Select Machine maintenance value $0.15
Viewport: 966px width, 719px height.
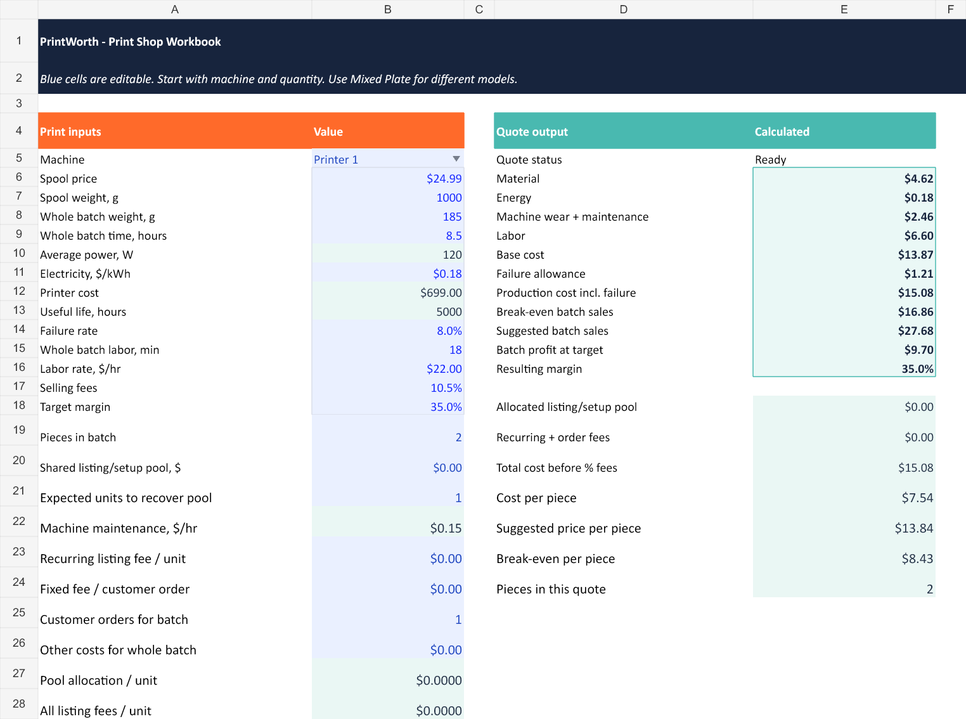pyautogui.click(x=388, y=522)
